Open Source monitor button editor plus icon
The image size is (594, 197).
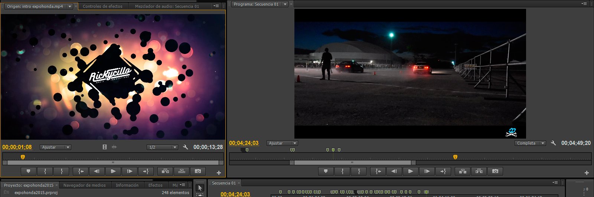coord(219,173)
